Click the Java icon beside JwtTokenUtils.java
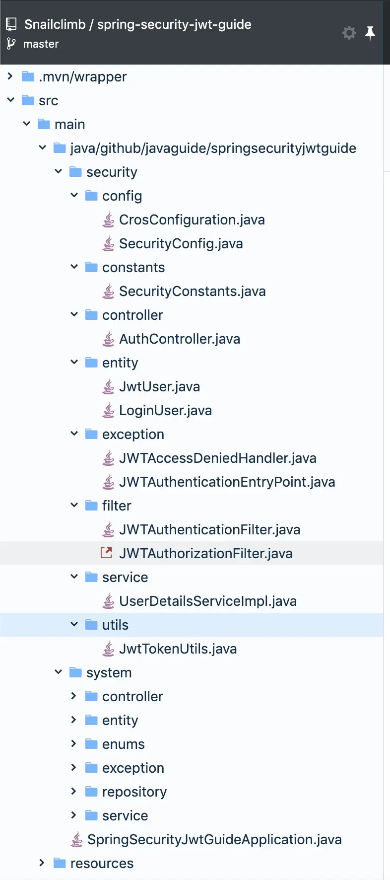The width and height of the screenshot is (390, 880). (x=108, y=649)
